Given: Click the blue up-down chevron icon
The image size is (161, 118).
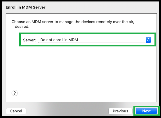Looking at the screenshot, I should tap(148, 40).
